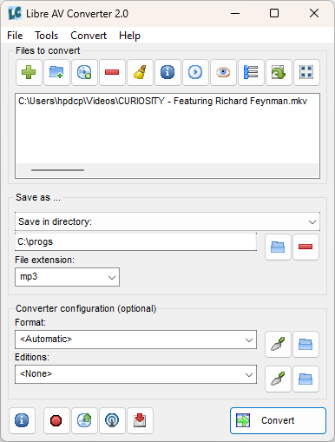Open about info at bottom left
335x442 pixels.
tap(22, 421)
